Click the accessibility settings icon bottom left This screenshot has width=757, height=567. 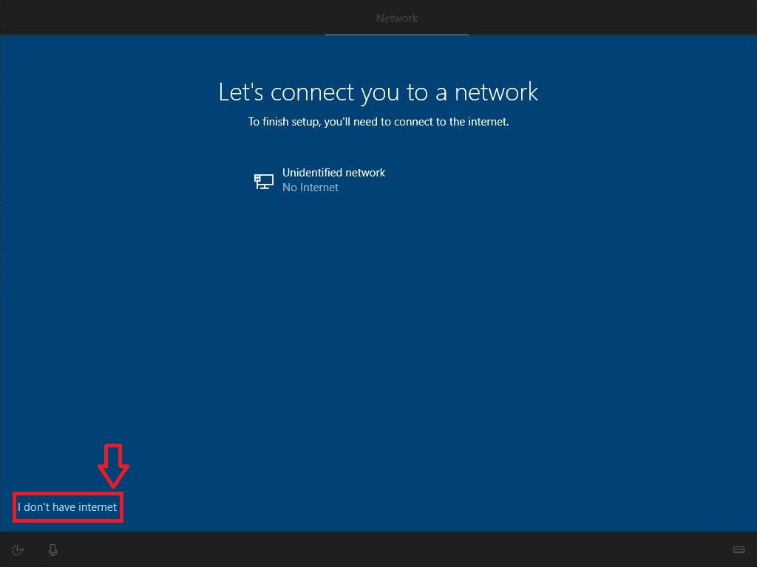pos(17,549)
